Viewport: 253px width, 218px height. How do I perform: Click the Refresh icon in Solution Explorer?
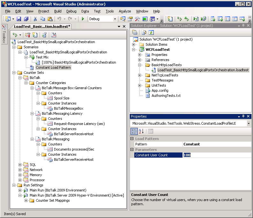coord(151,32)
